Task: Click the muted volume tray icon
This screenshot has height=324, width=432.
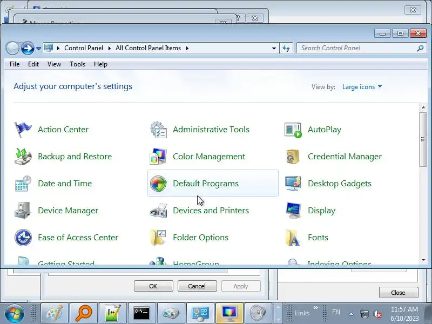Action: point(377,314)
